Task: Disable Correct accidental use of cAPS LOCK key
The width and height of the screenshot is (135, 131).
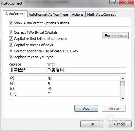Action: 11,51
